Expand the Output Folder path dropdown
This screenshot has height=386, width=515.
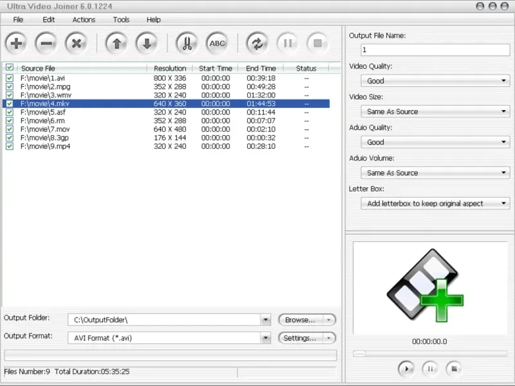pos(266,320)
